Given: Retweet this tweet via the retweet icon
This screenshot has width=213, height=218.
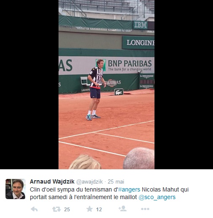Looking at the screenshot, I should pos(56,209).
